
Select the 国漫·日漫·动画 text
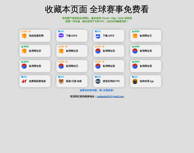(x=74, y=81)
